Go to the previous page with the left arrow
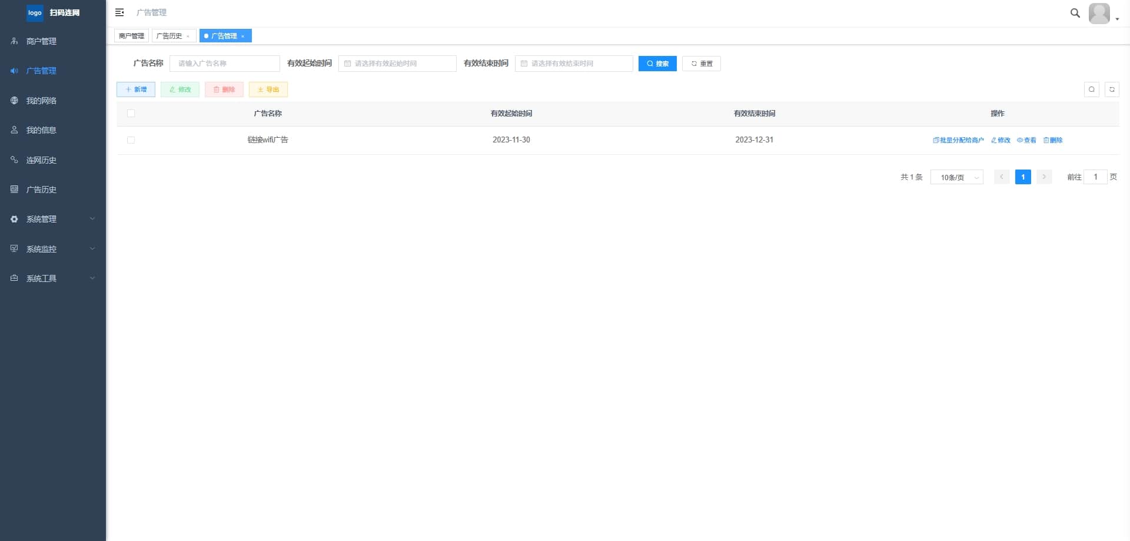This screenshot has height=541, width=1130. pos(1002,177)
